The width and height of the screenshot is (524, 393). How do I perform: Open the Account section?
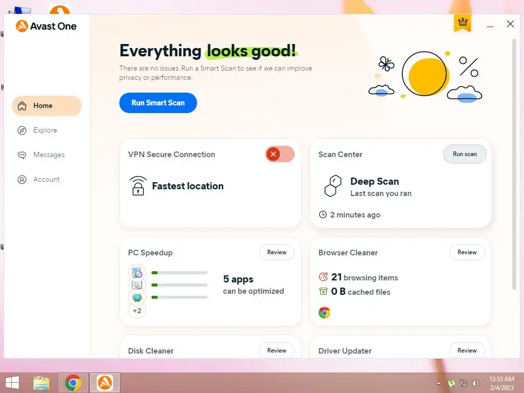[x=47, y=180]
